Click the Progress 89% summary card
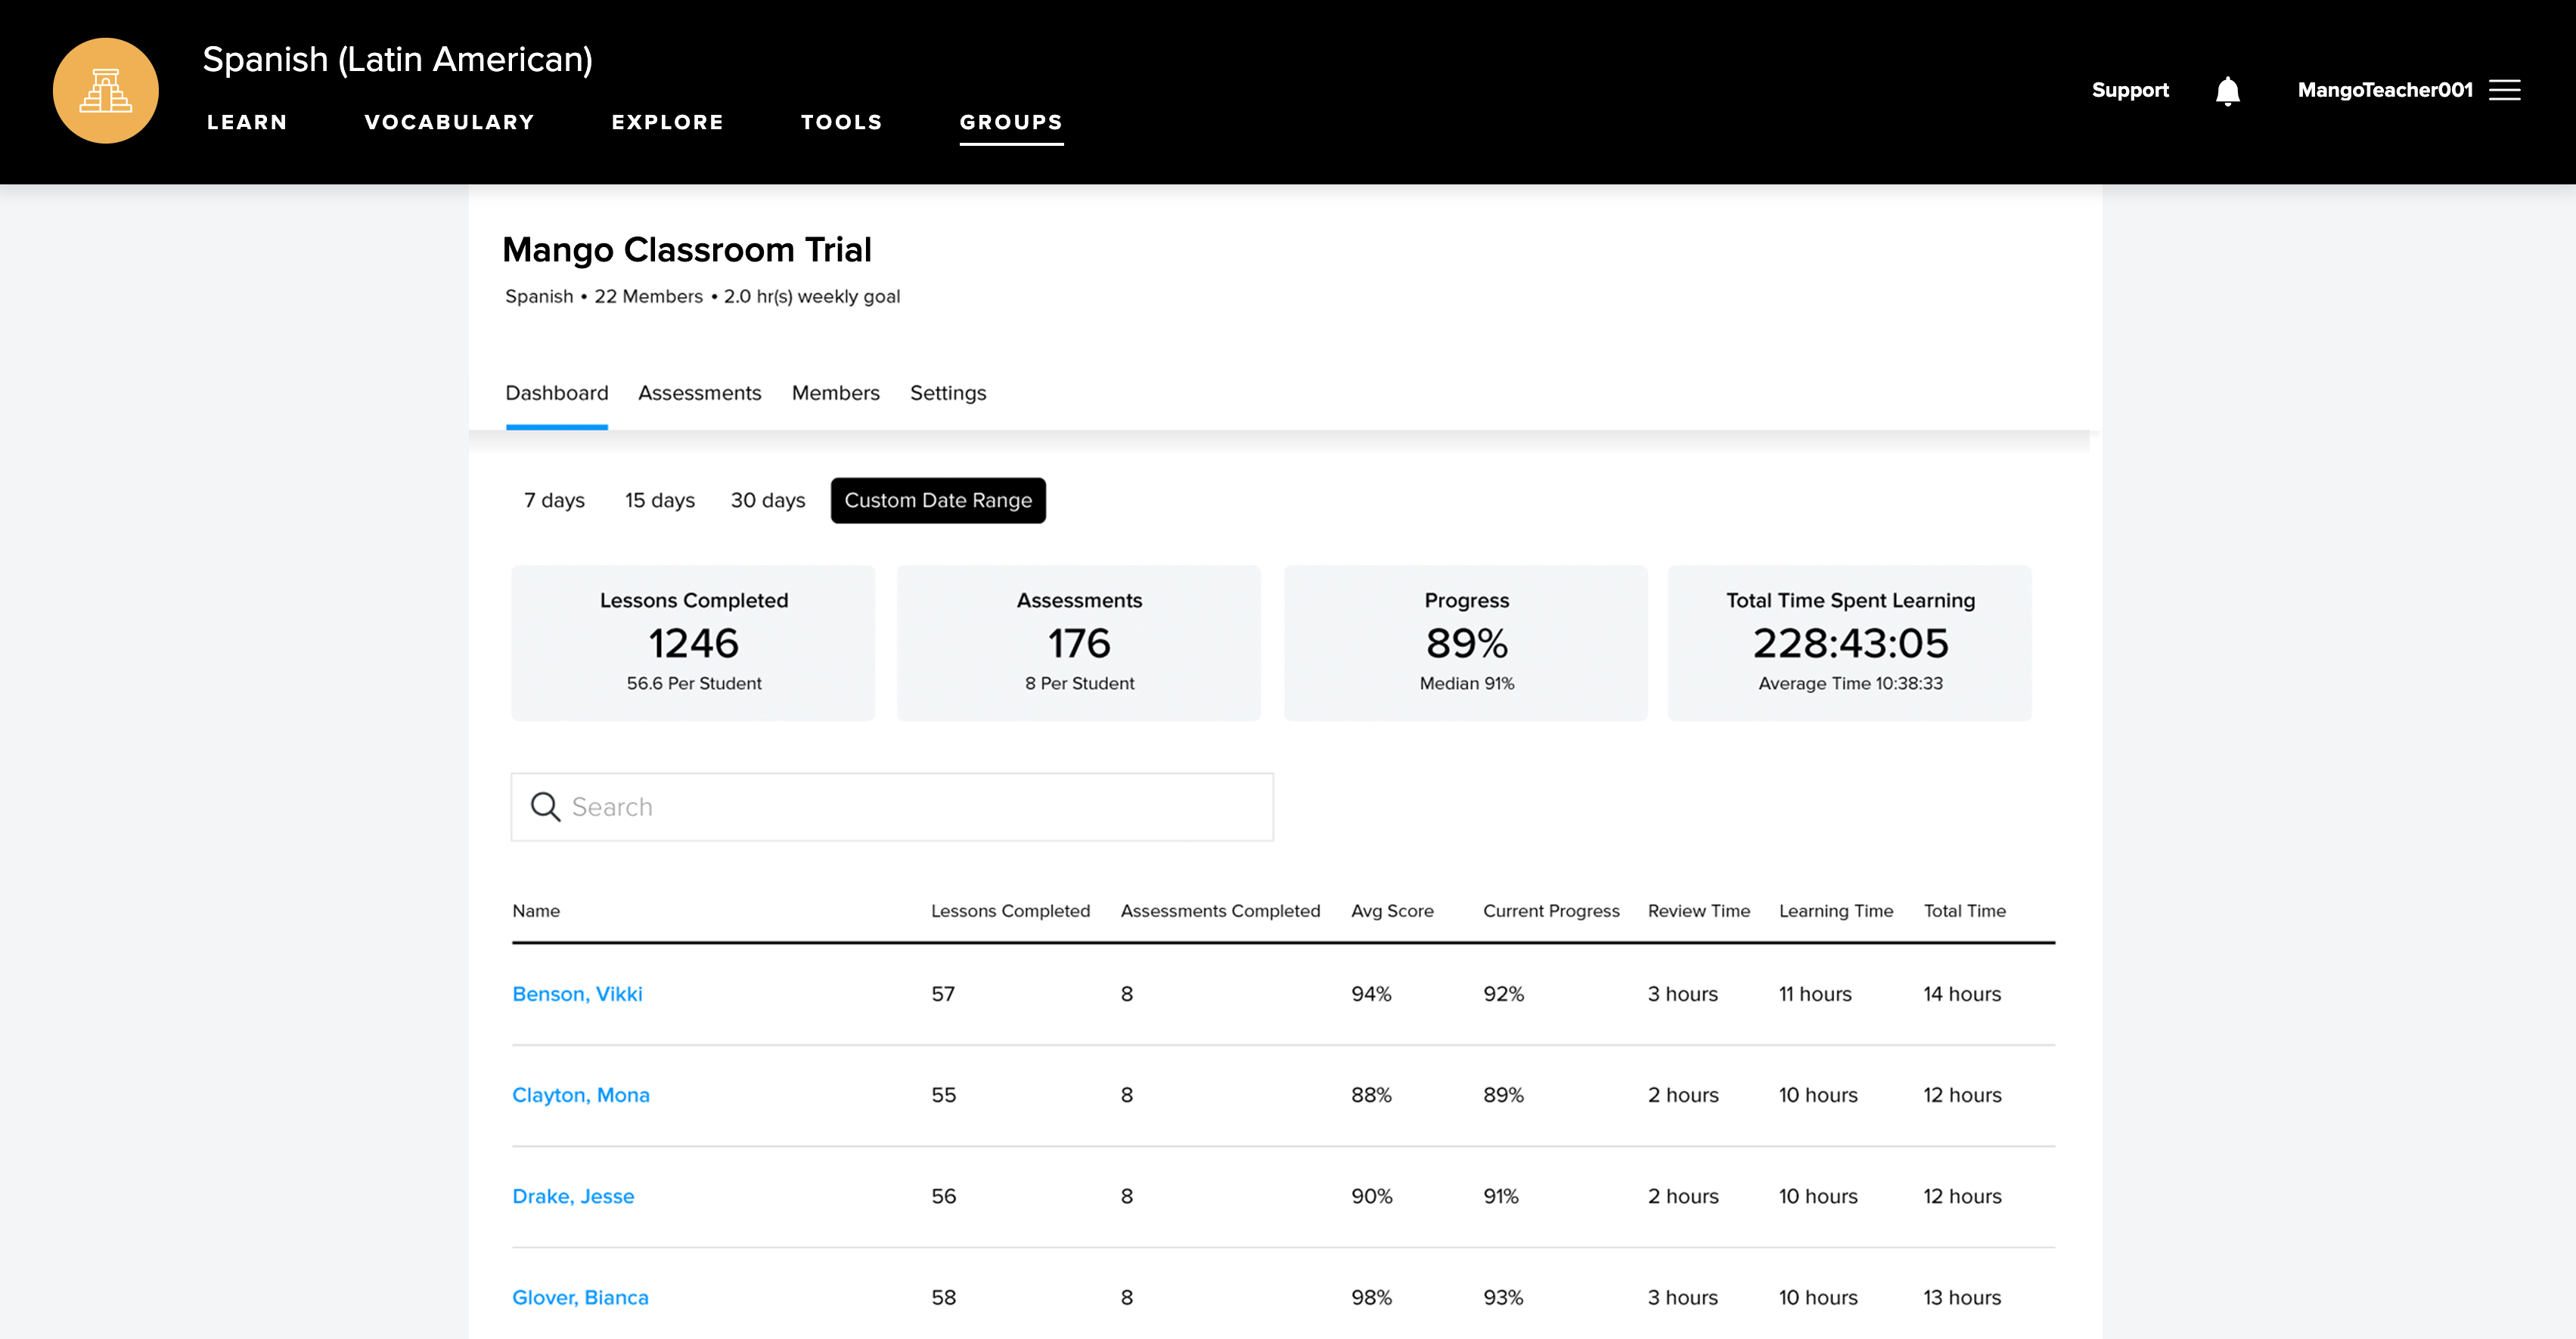 1465,642
